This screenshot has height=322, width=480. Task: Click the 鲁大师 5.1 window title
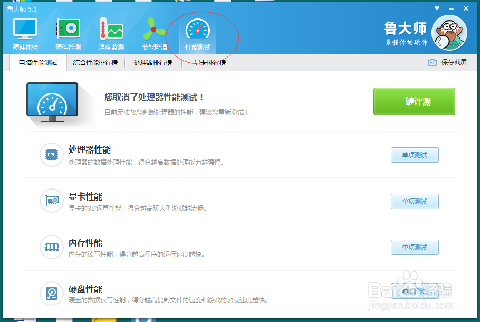pyautogui.click(x=22, y=10)
